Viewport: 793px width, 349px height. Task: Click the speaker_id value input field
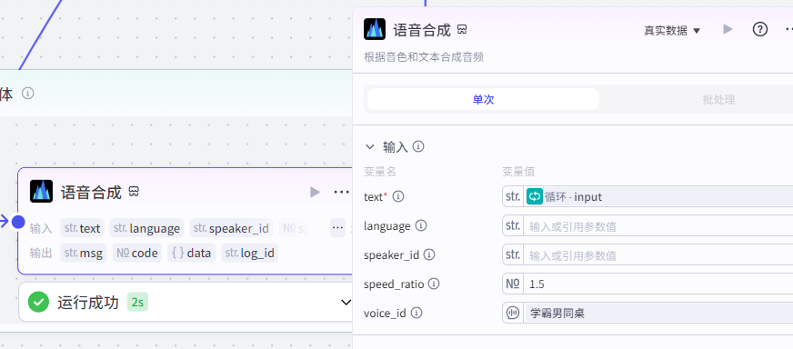659,254
